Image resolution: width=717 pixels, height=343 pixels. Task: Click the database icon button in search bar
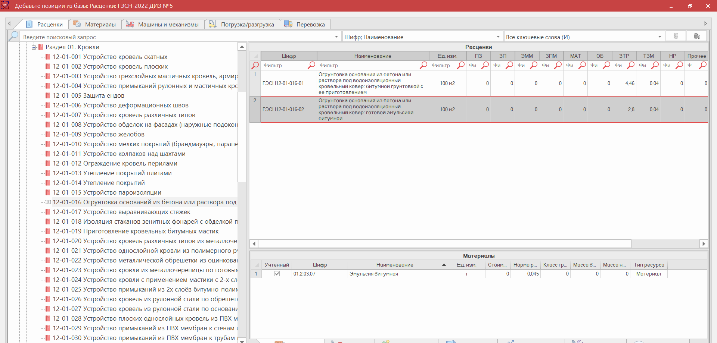tap(676, 36)
